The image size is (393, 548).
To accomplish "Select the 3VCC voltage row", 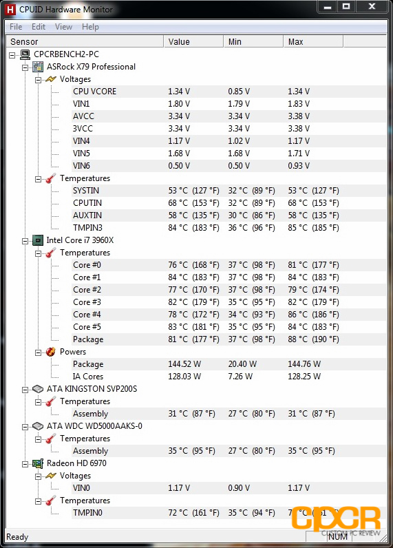I will (229, 129).
